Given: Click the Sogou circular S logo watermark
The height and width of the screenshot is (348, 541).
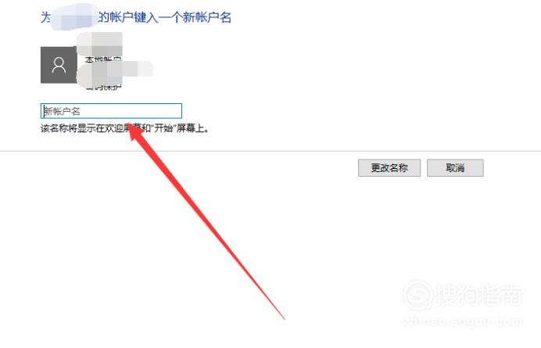Looking at the screenshot, I should coord(417,295).
